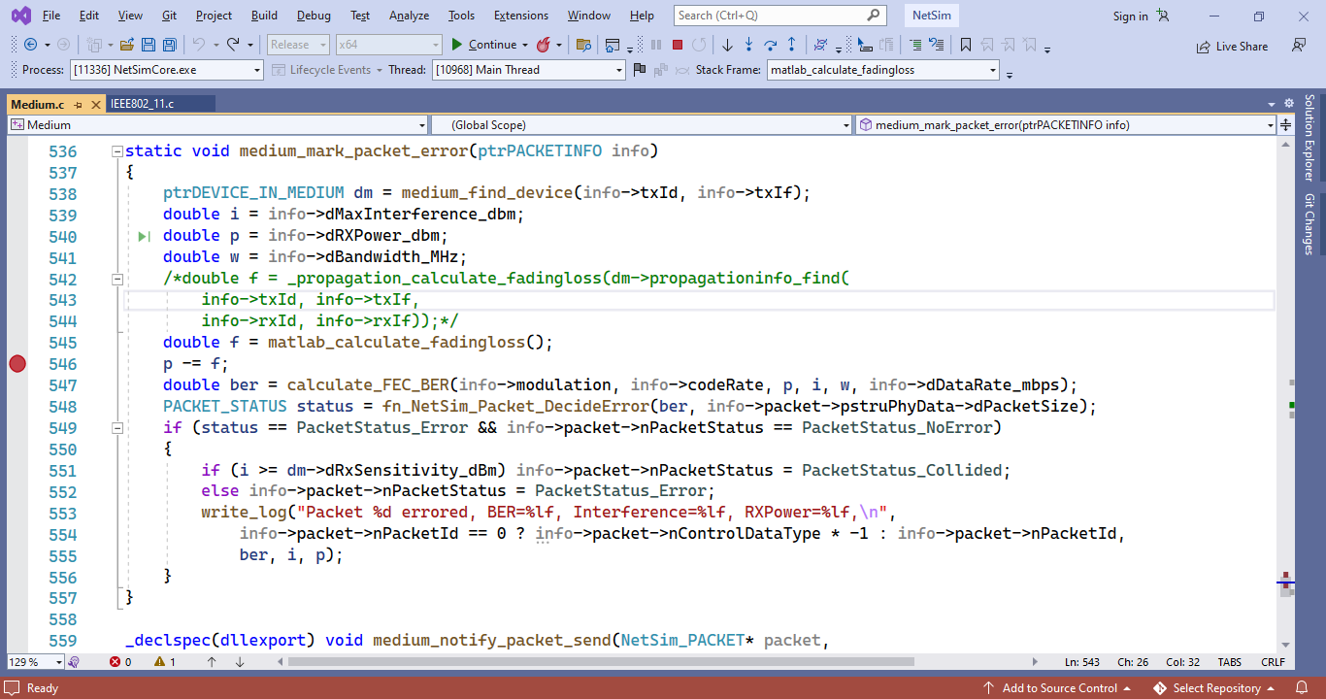The image size is (1326, 699).
Task: Toggle a bookmark with the bookmark icon
Action: click(x=965, y=45)
